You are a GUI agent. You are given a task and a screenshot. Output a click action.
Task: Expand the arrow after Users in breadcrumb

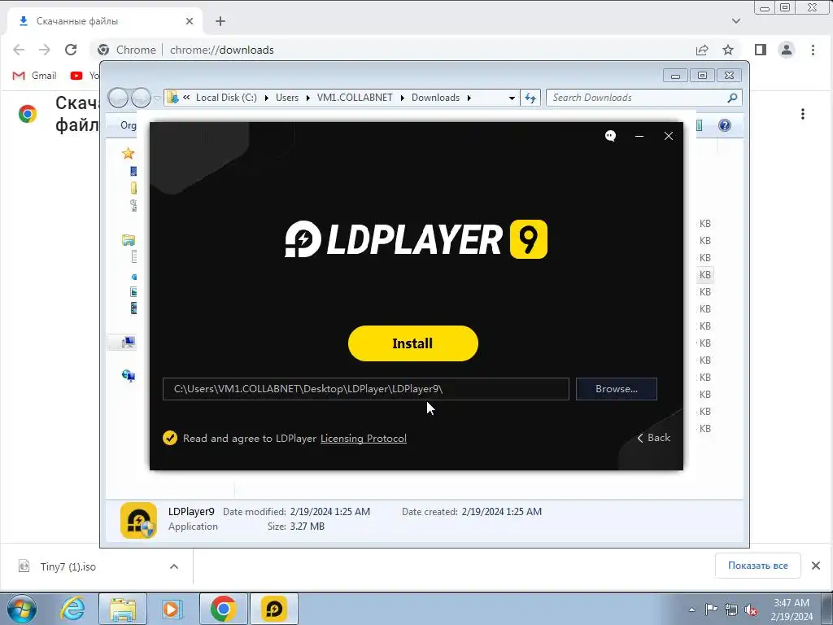click(307, 98)
